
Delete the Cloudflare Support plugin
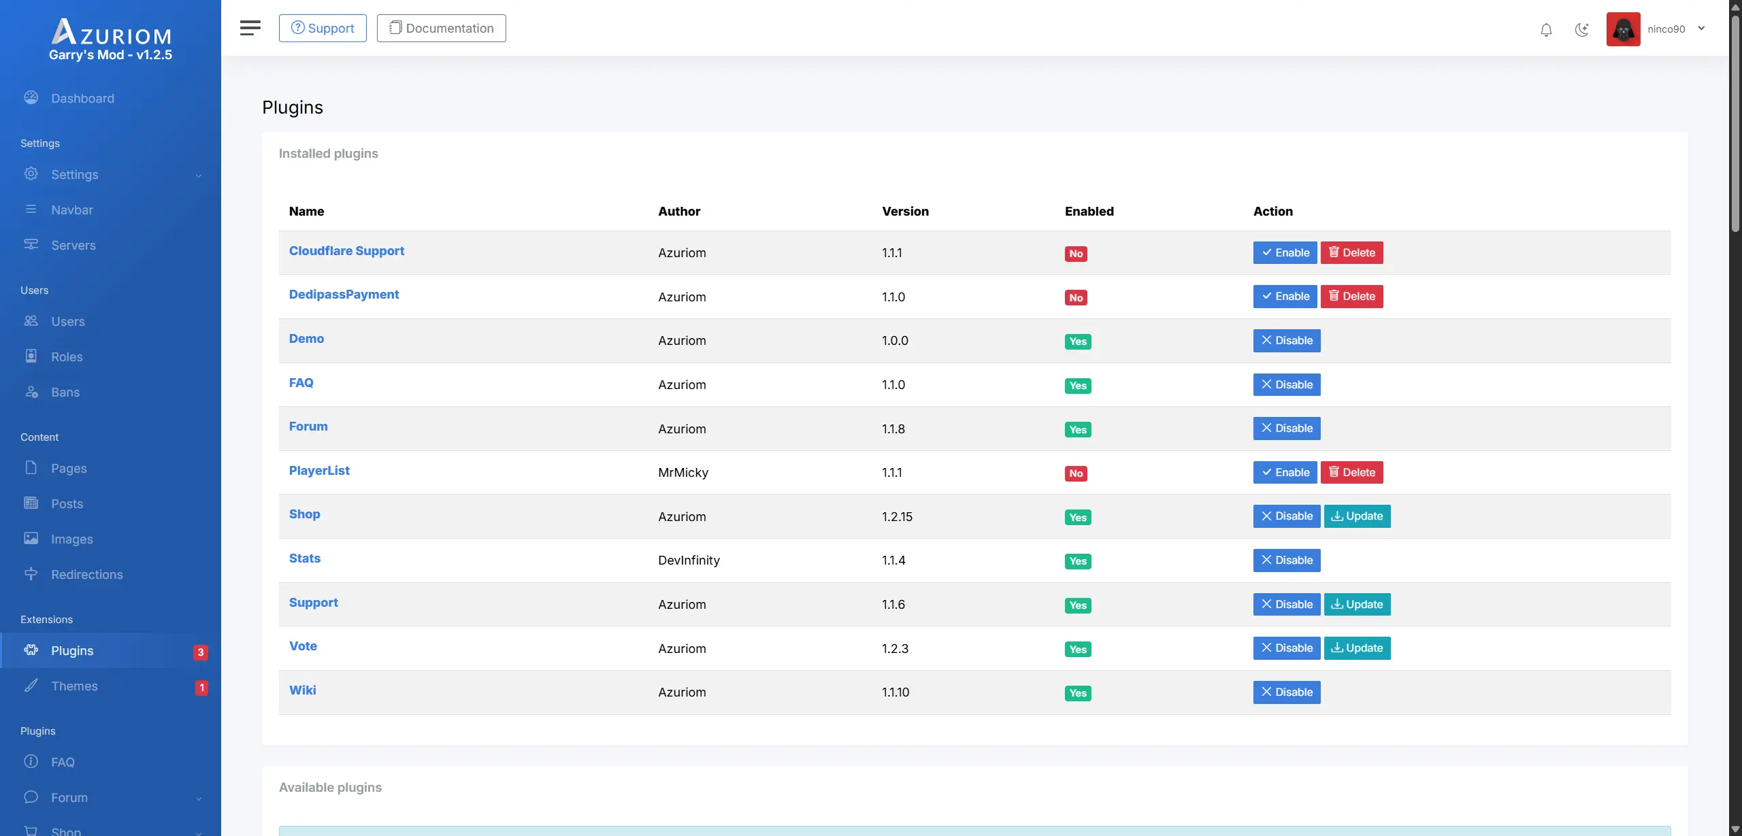1352,252
